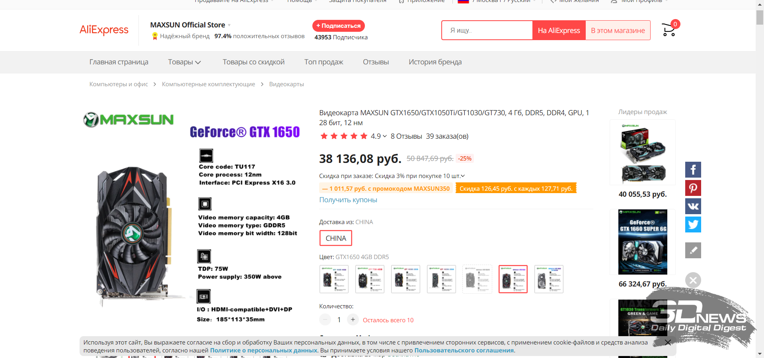Select the faded fifth variant thumbnail

[477, 279]
